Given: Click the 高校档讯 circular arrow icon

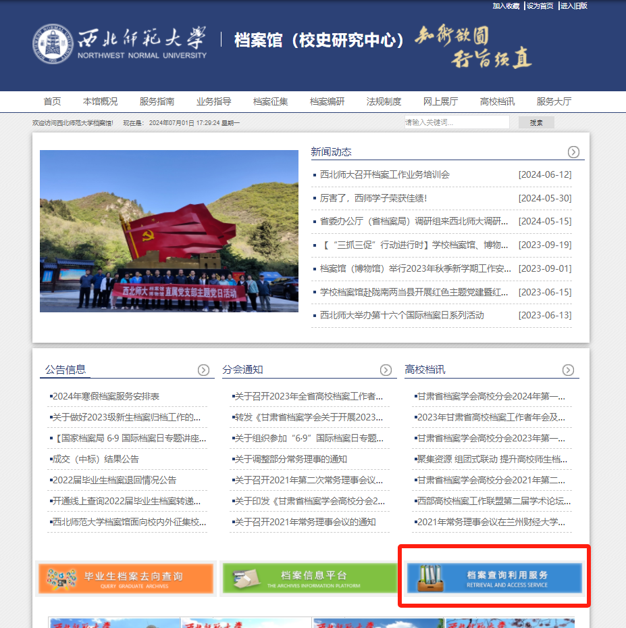Looking at the screenshot, I should (x=568, y=370).
